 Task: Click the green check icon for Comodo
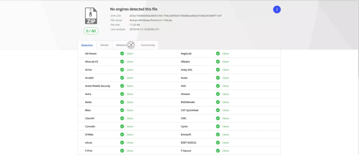click(122, 126)
